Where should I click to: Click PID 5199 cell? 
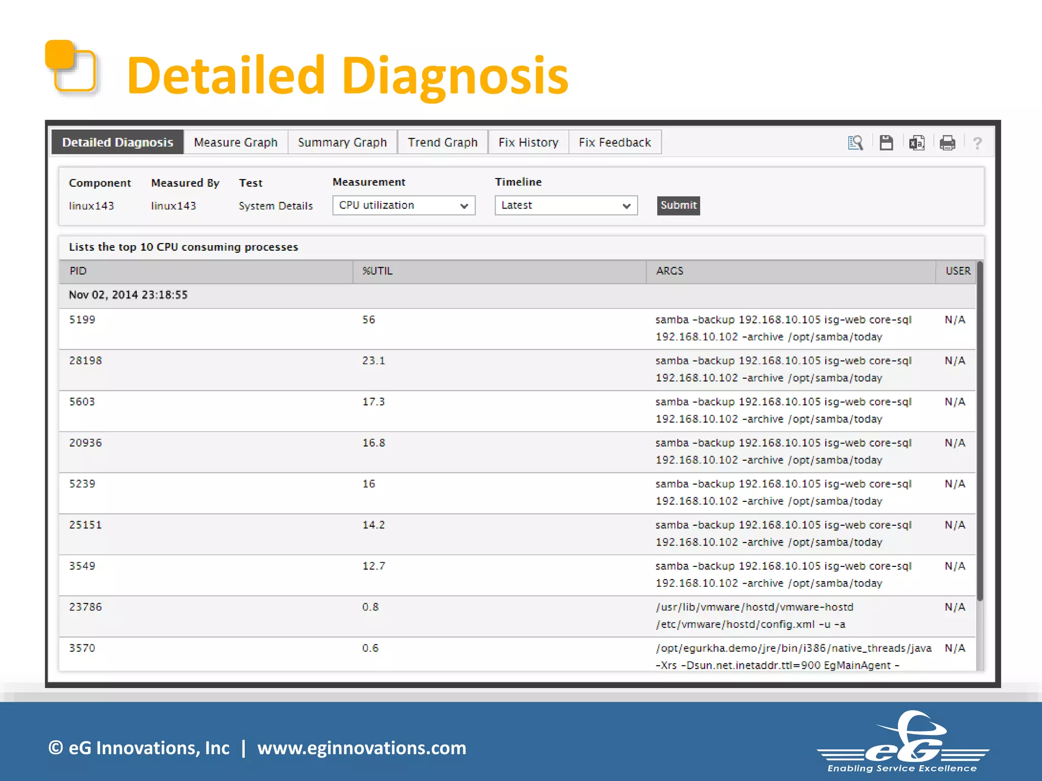click(82, 320)
